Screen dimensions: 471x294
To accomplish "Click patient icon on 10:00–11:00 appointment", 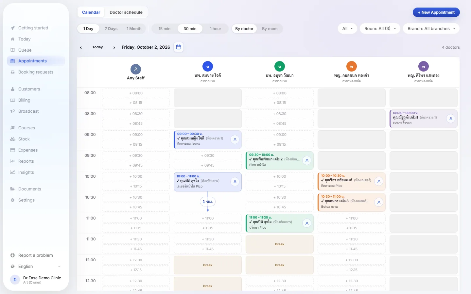I will (235, 182).
